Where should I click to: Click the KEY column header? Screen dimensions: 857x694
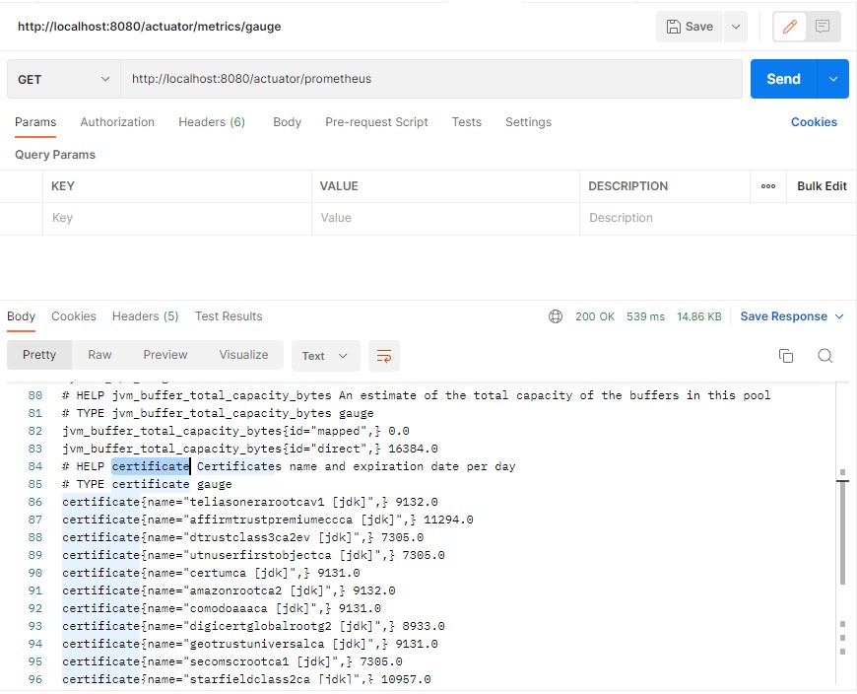pos(63,186)
